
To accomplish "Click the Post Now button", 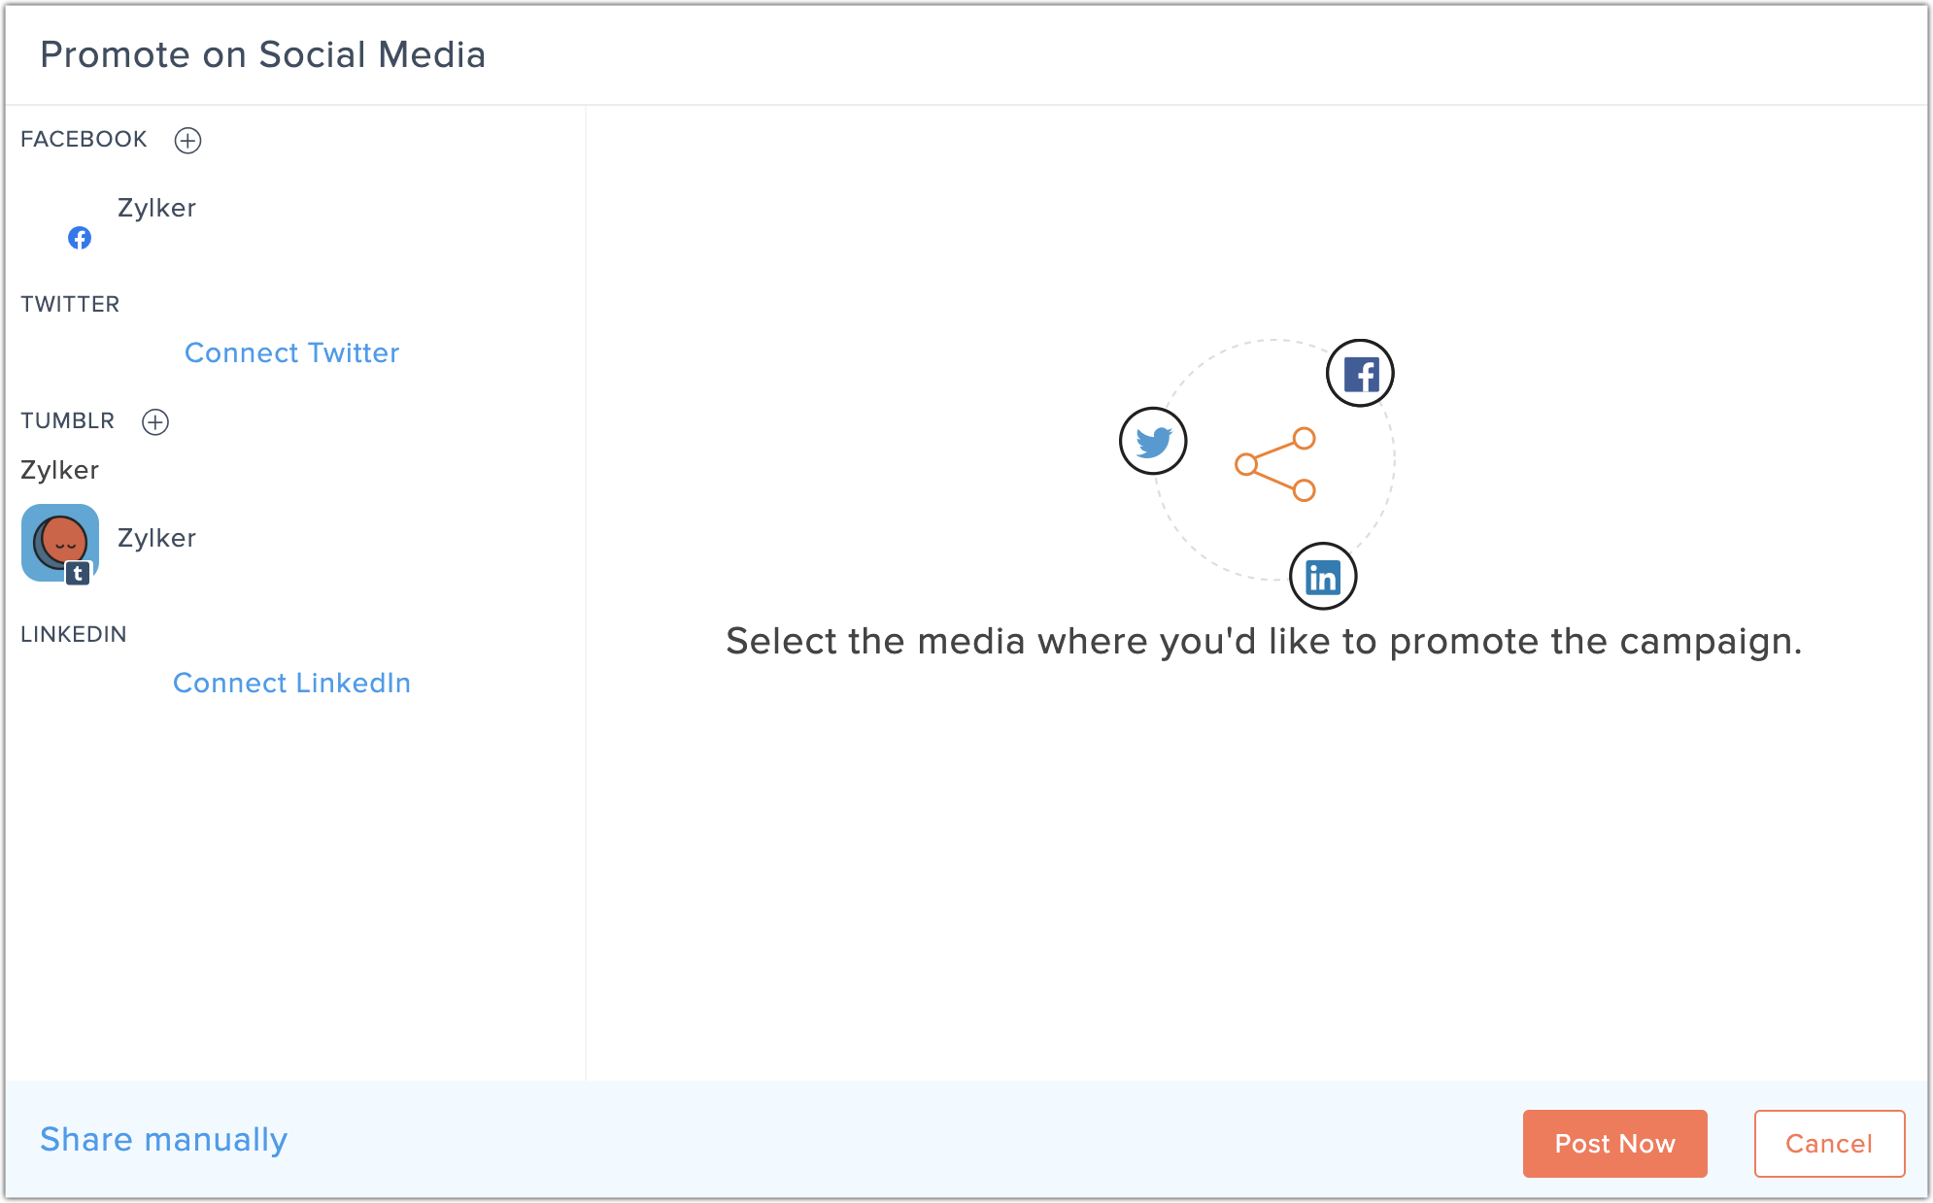I will 1614,1144.
